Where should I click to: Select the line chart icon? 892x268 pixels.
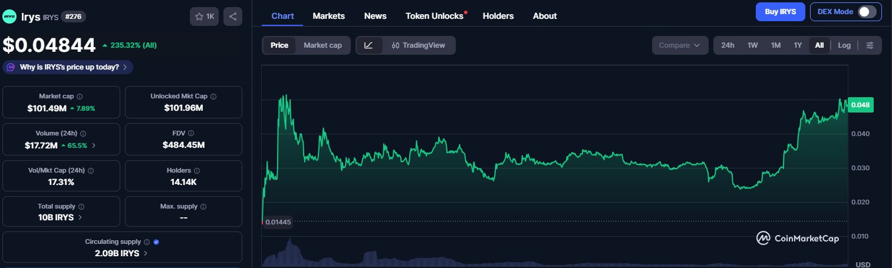click(x=369, y=45)
